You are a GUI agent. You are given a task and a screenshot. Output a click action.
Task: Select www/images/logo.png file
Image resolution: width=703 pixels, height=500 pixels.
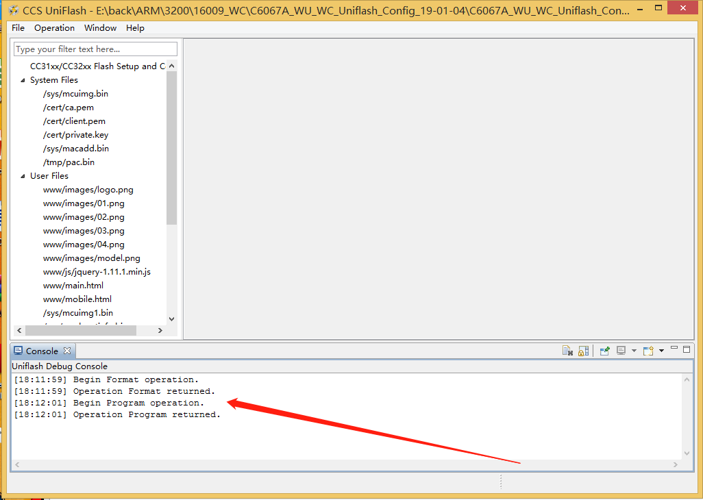tap(88, 190)
